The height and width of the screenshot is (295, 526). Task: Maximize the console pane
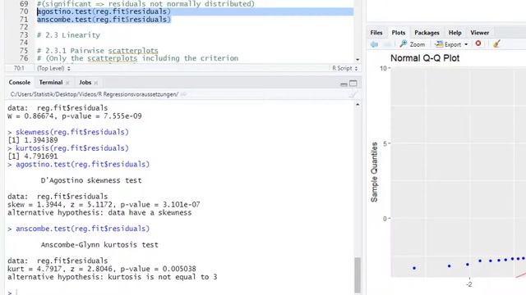pyautogui.click(x=353, y=84)
